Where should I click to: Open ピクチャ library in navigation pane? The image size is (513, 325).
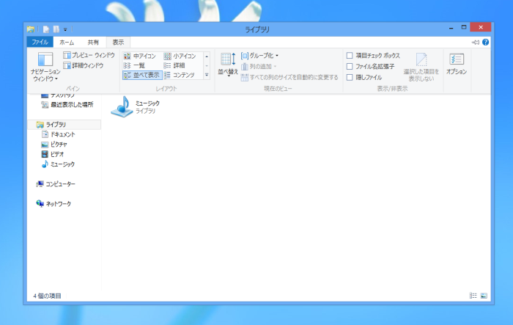54,145
